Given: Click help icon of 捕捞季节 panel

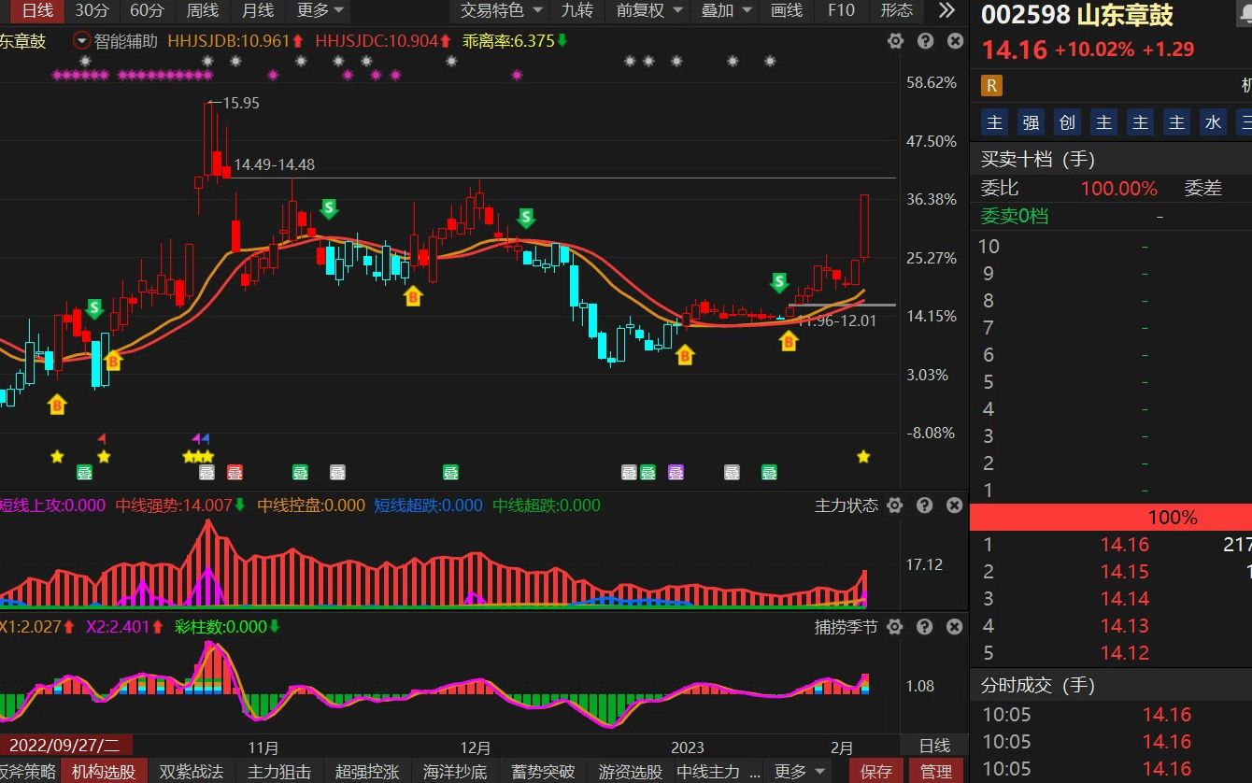Looking at the screenshot, I should click(x=924, y=627).
